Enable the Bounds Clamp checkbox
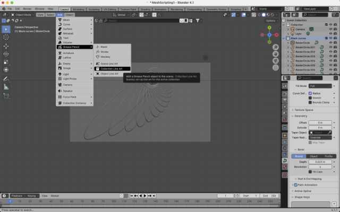The image size is (340, 212). point(310,102)
